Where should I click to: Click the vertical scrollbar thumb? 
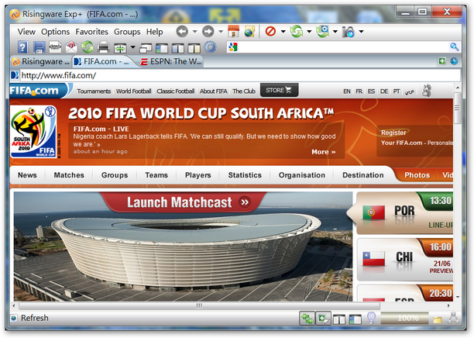(458, 108)
